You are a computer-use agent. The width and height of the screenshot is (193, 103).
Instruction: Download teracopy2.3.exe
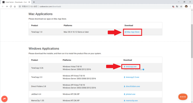131,77
